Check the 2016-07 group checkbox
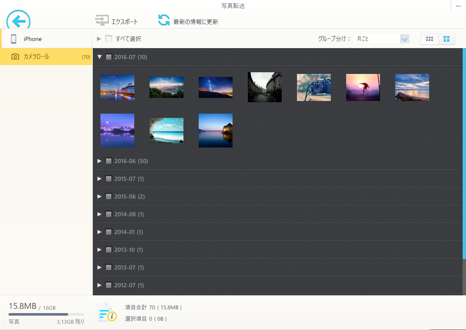This screenshot has height=330, width=466. [109, 57]
